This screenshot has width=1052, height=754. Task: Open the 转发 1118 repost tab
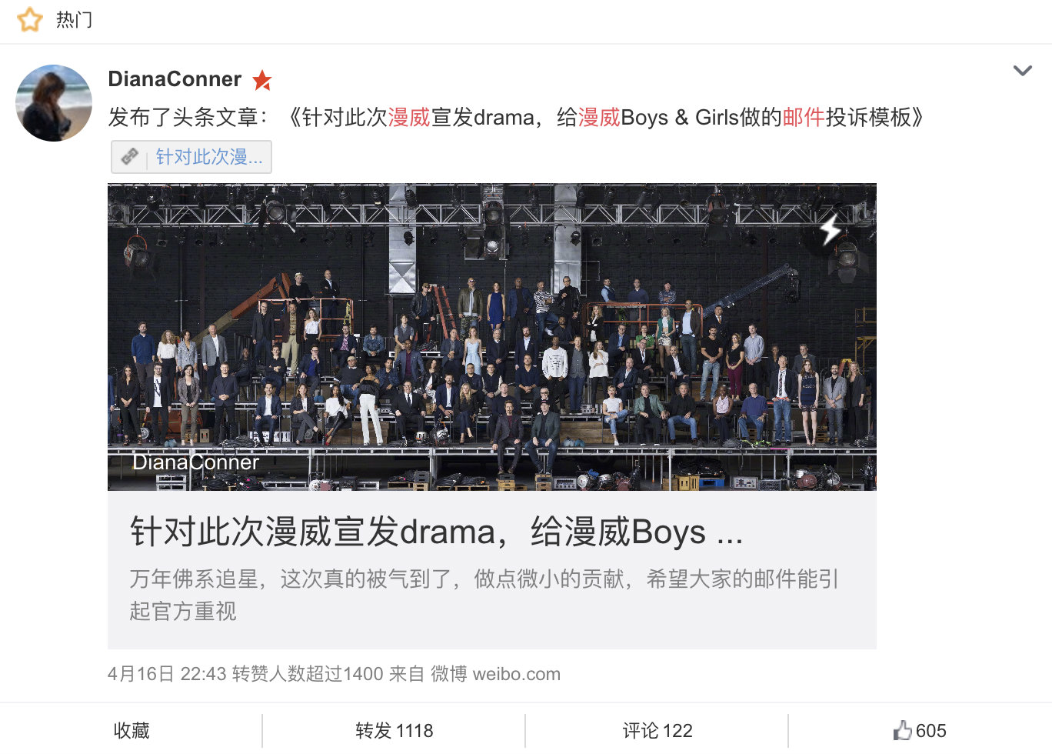point(394,730)
